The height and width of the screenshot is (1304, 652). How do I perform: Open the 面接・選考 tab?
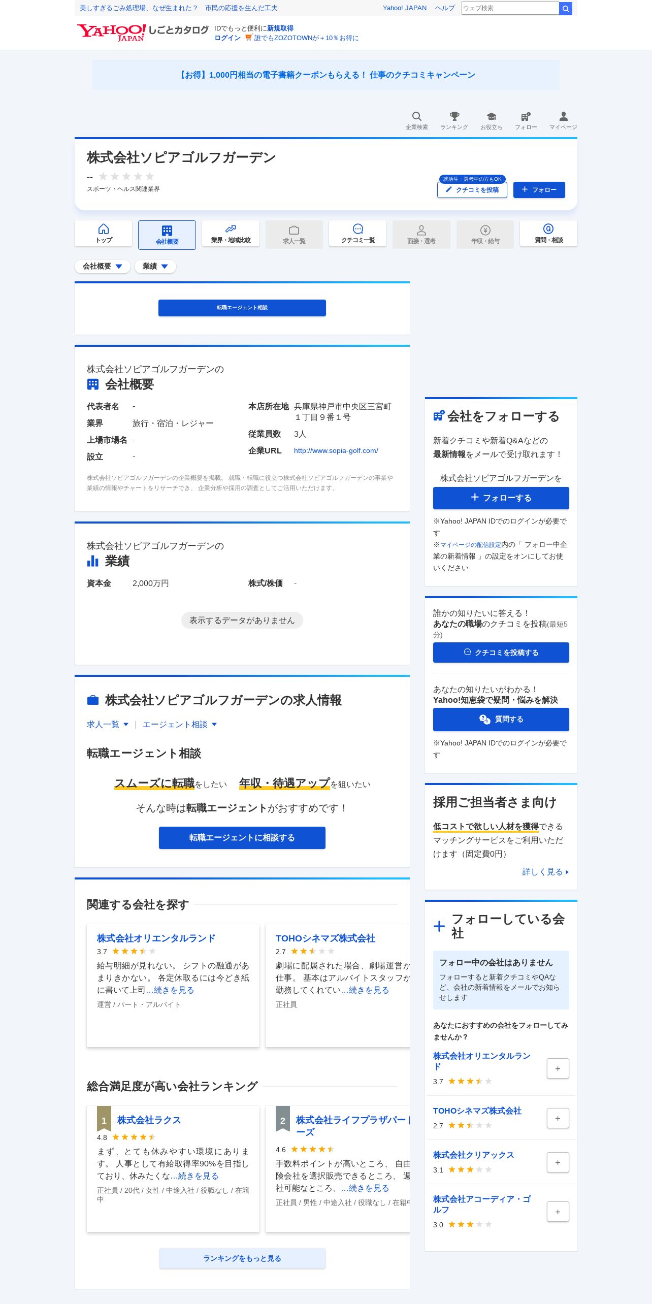tap(421, 234)
